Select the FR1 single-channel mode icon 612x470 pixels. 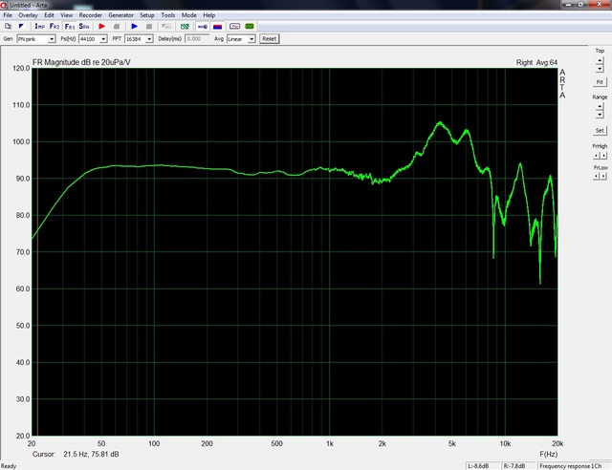[69, 27]
